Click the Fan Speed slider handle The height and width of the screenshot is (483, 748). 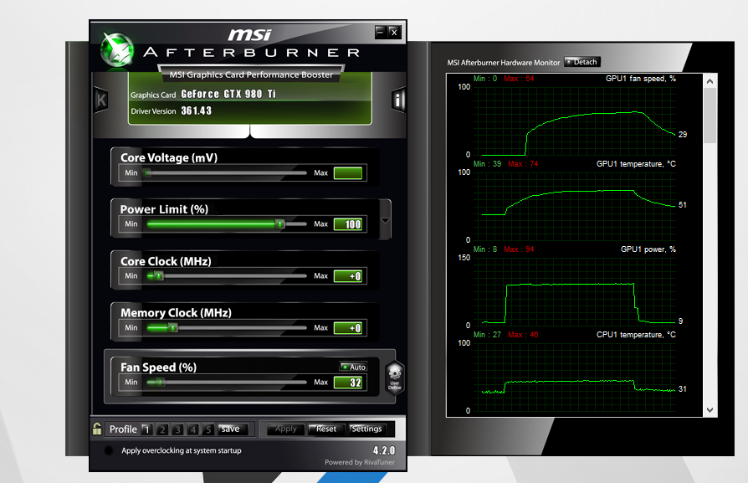[161, 383]
